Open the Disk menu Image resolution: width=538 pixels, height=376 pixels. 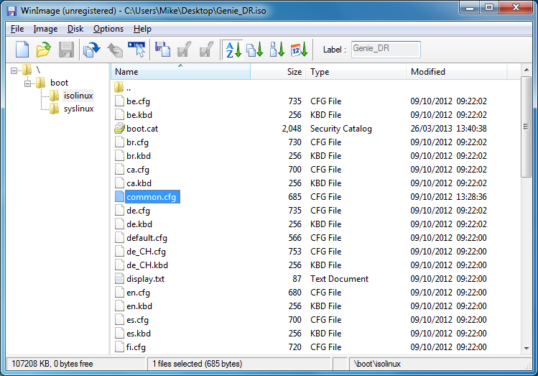coord(75,29)
